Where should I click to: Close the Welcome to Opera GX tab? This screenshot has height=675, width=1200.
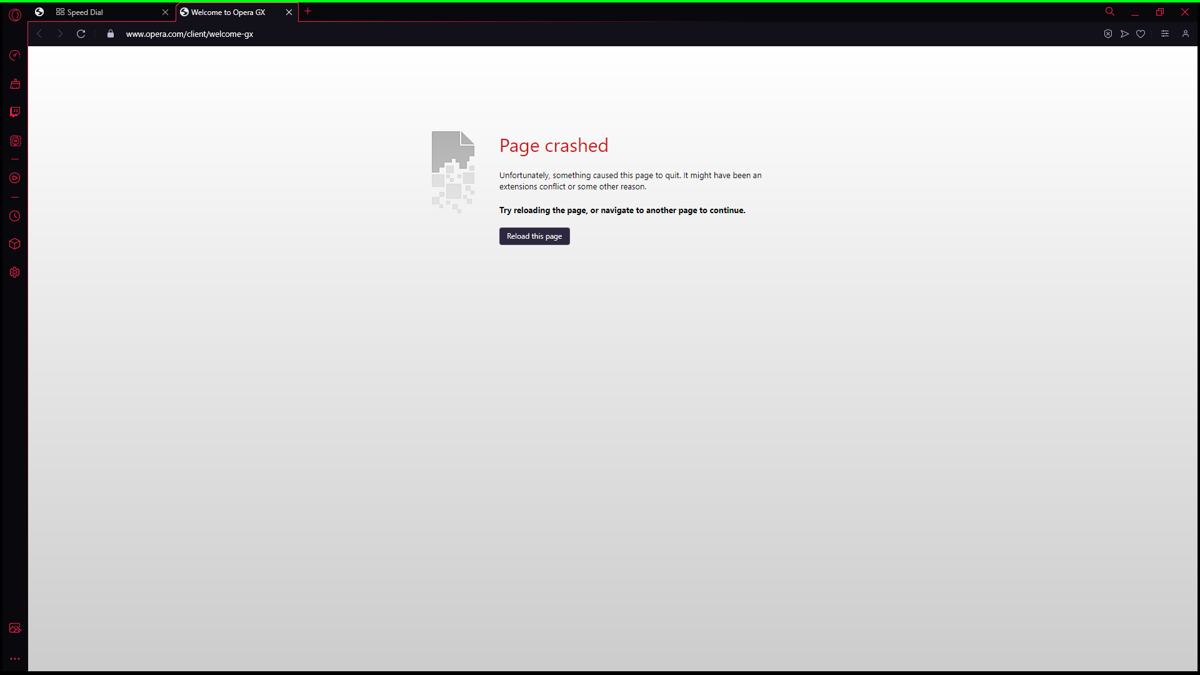pyautogui.click(x=289, y=12)
